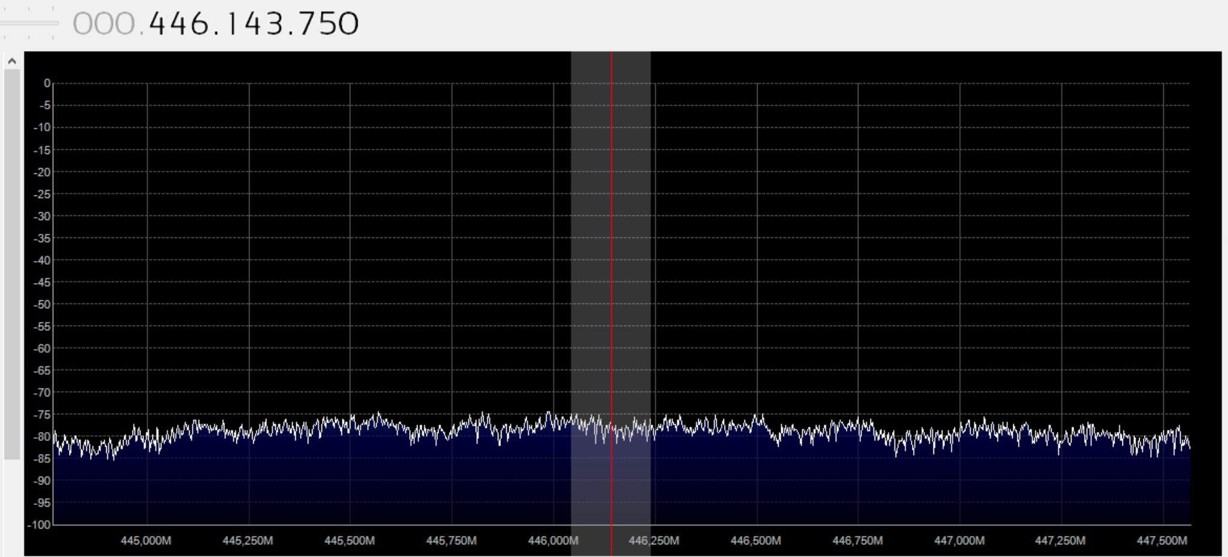Viewport: 1228px width, 557px height.
Task: Click the red tuning line in the spectrum
Action: [x=611, y=303]
